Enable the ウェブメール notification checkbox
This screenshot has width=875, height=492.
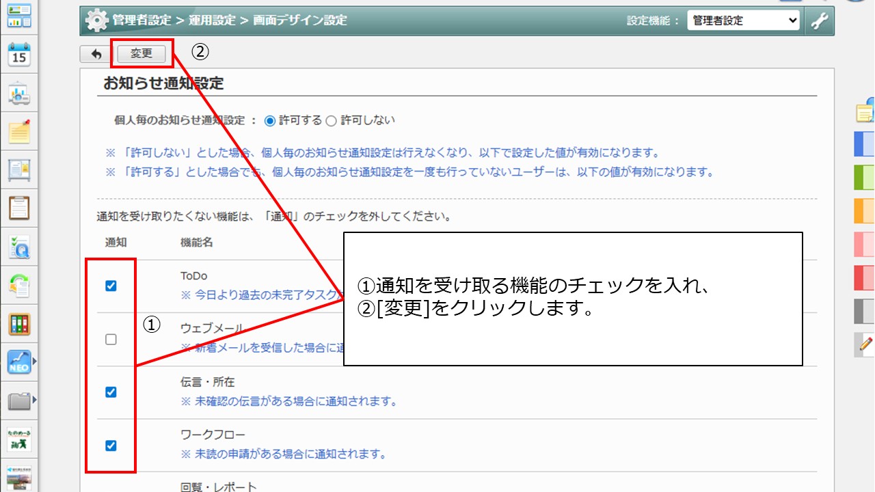(x=111, y=340)
